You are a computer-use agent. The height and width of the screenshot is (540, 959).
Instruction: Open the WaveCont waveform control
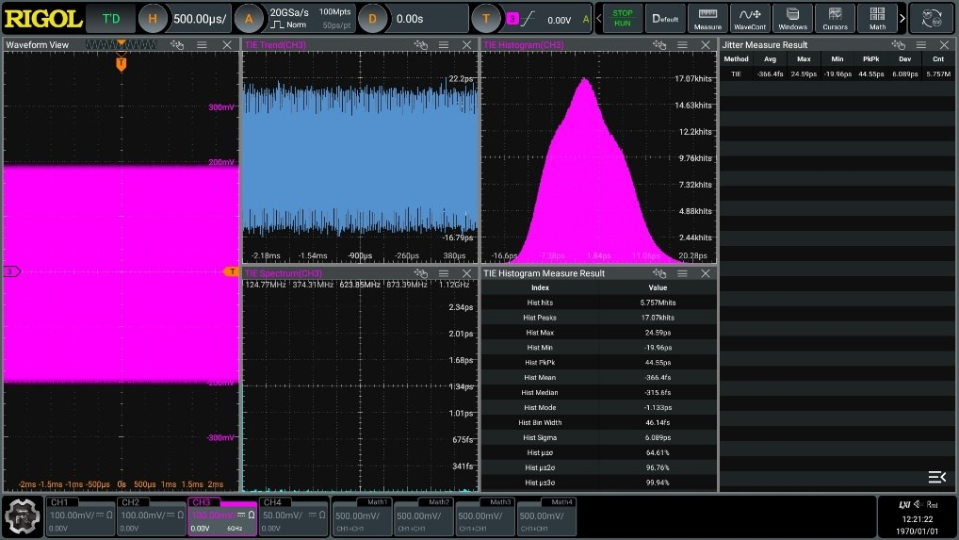coord(750,18)
